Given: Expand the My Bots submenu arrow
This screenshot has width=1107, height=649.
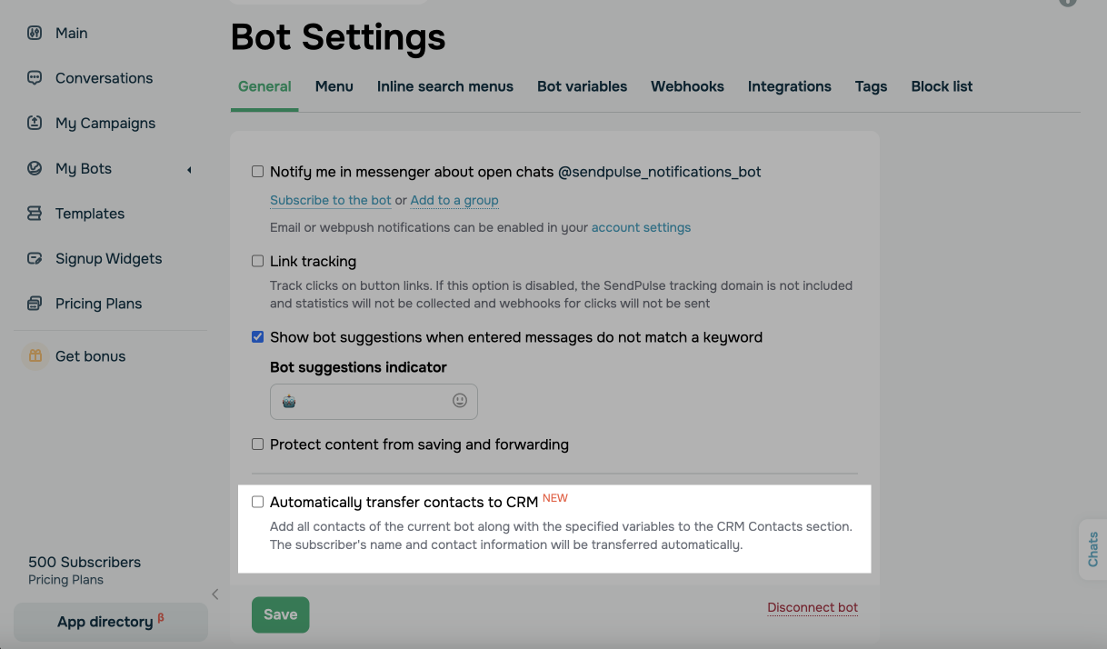Looking at the screenshot, I should point(189,169).
